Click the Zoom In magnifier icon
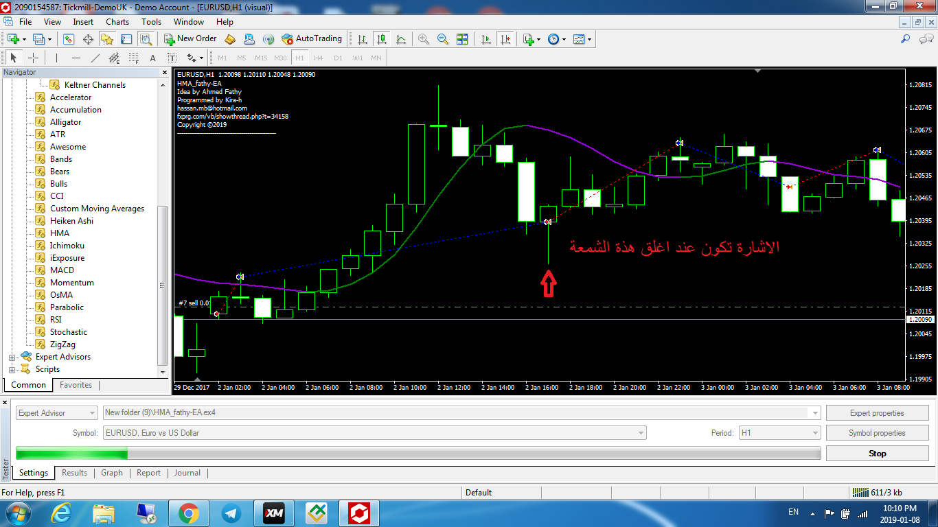The image size is (938, 527). (x=424, y=39)
